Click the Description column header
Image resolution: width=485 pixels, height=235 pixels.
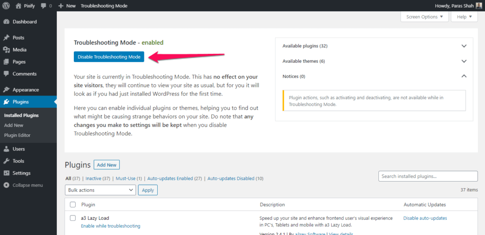(x=272, y=205)
